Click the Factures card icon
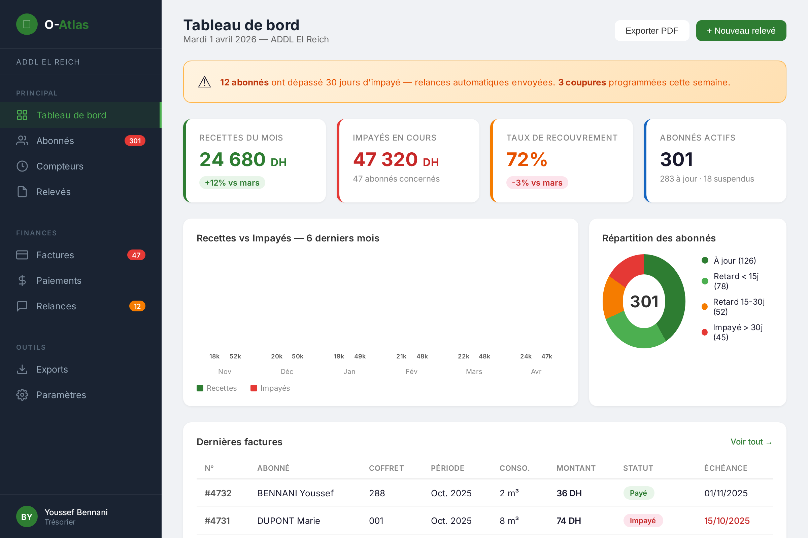 (22, 255)
